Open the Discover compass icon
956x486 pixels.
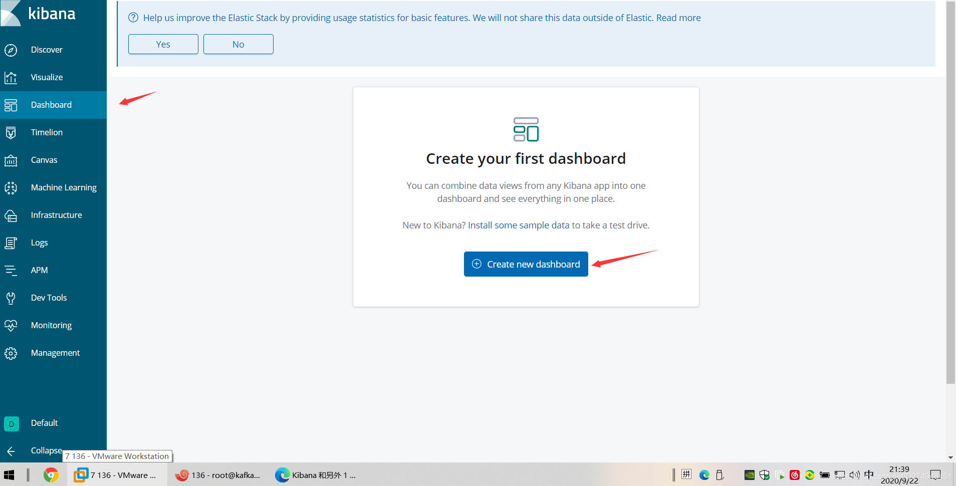(x=11, y=50)
